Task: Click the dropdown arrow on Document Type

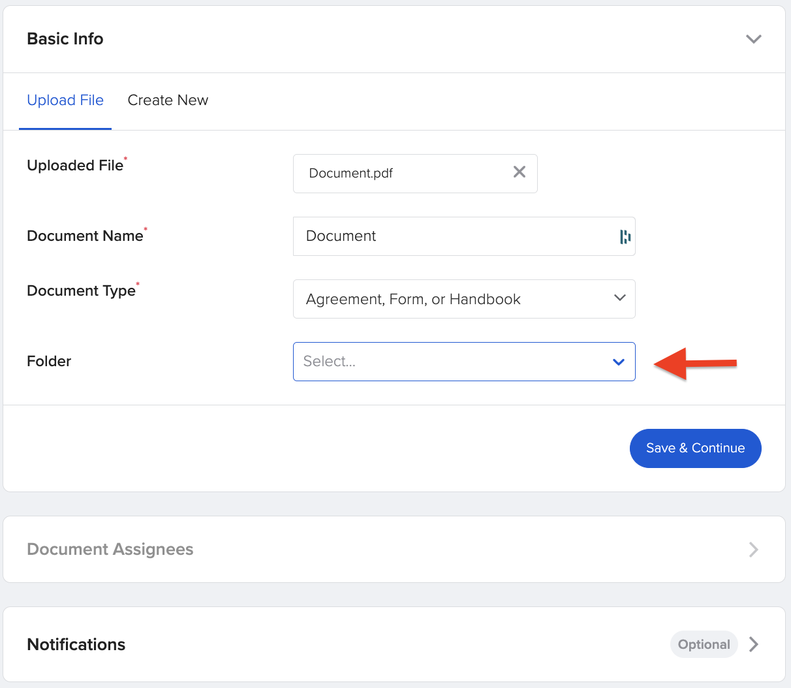Action: [x=619, y=298]
